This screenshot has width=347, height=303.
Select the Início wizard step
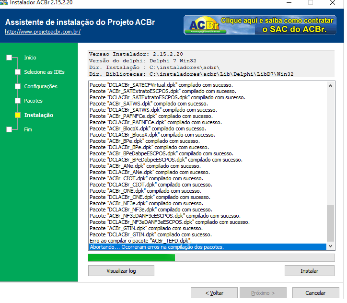point(30,58)
